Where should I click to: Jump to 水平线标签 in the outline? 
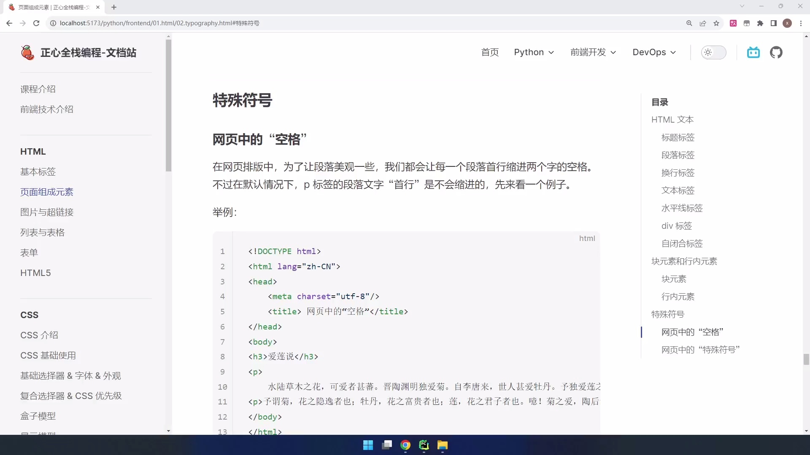point(682,208)
